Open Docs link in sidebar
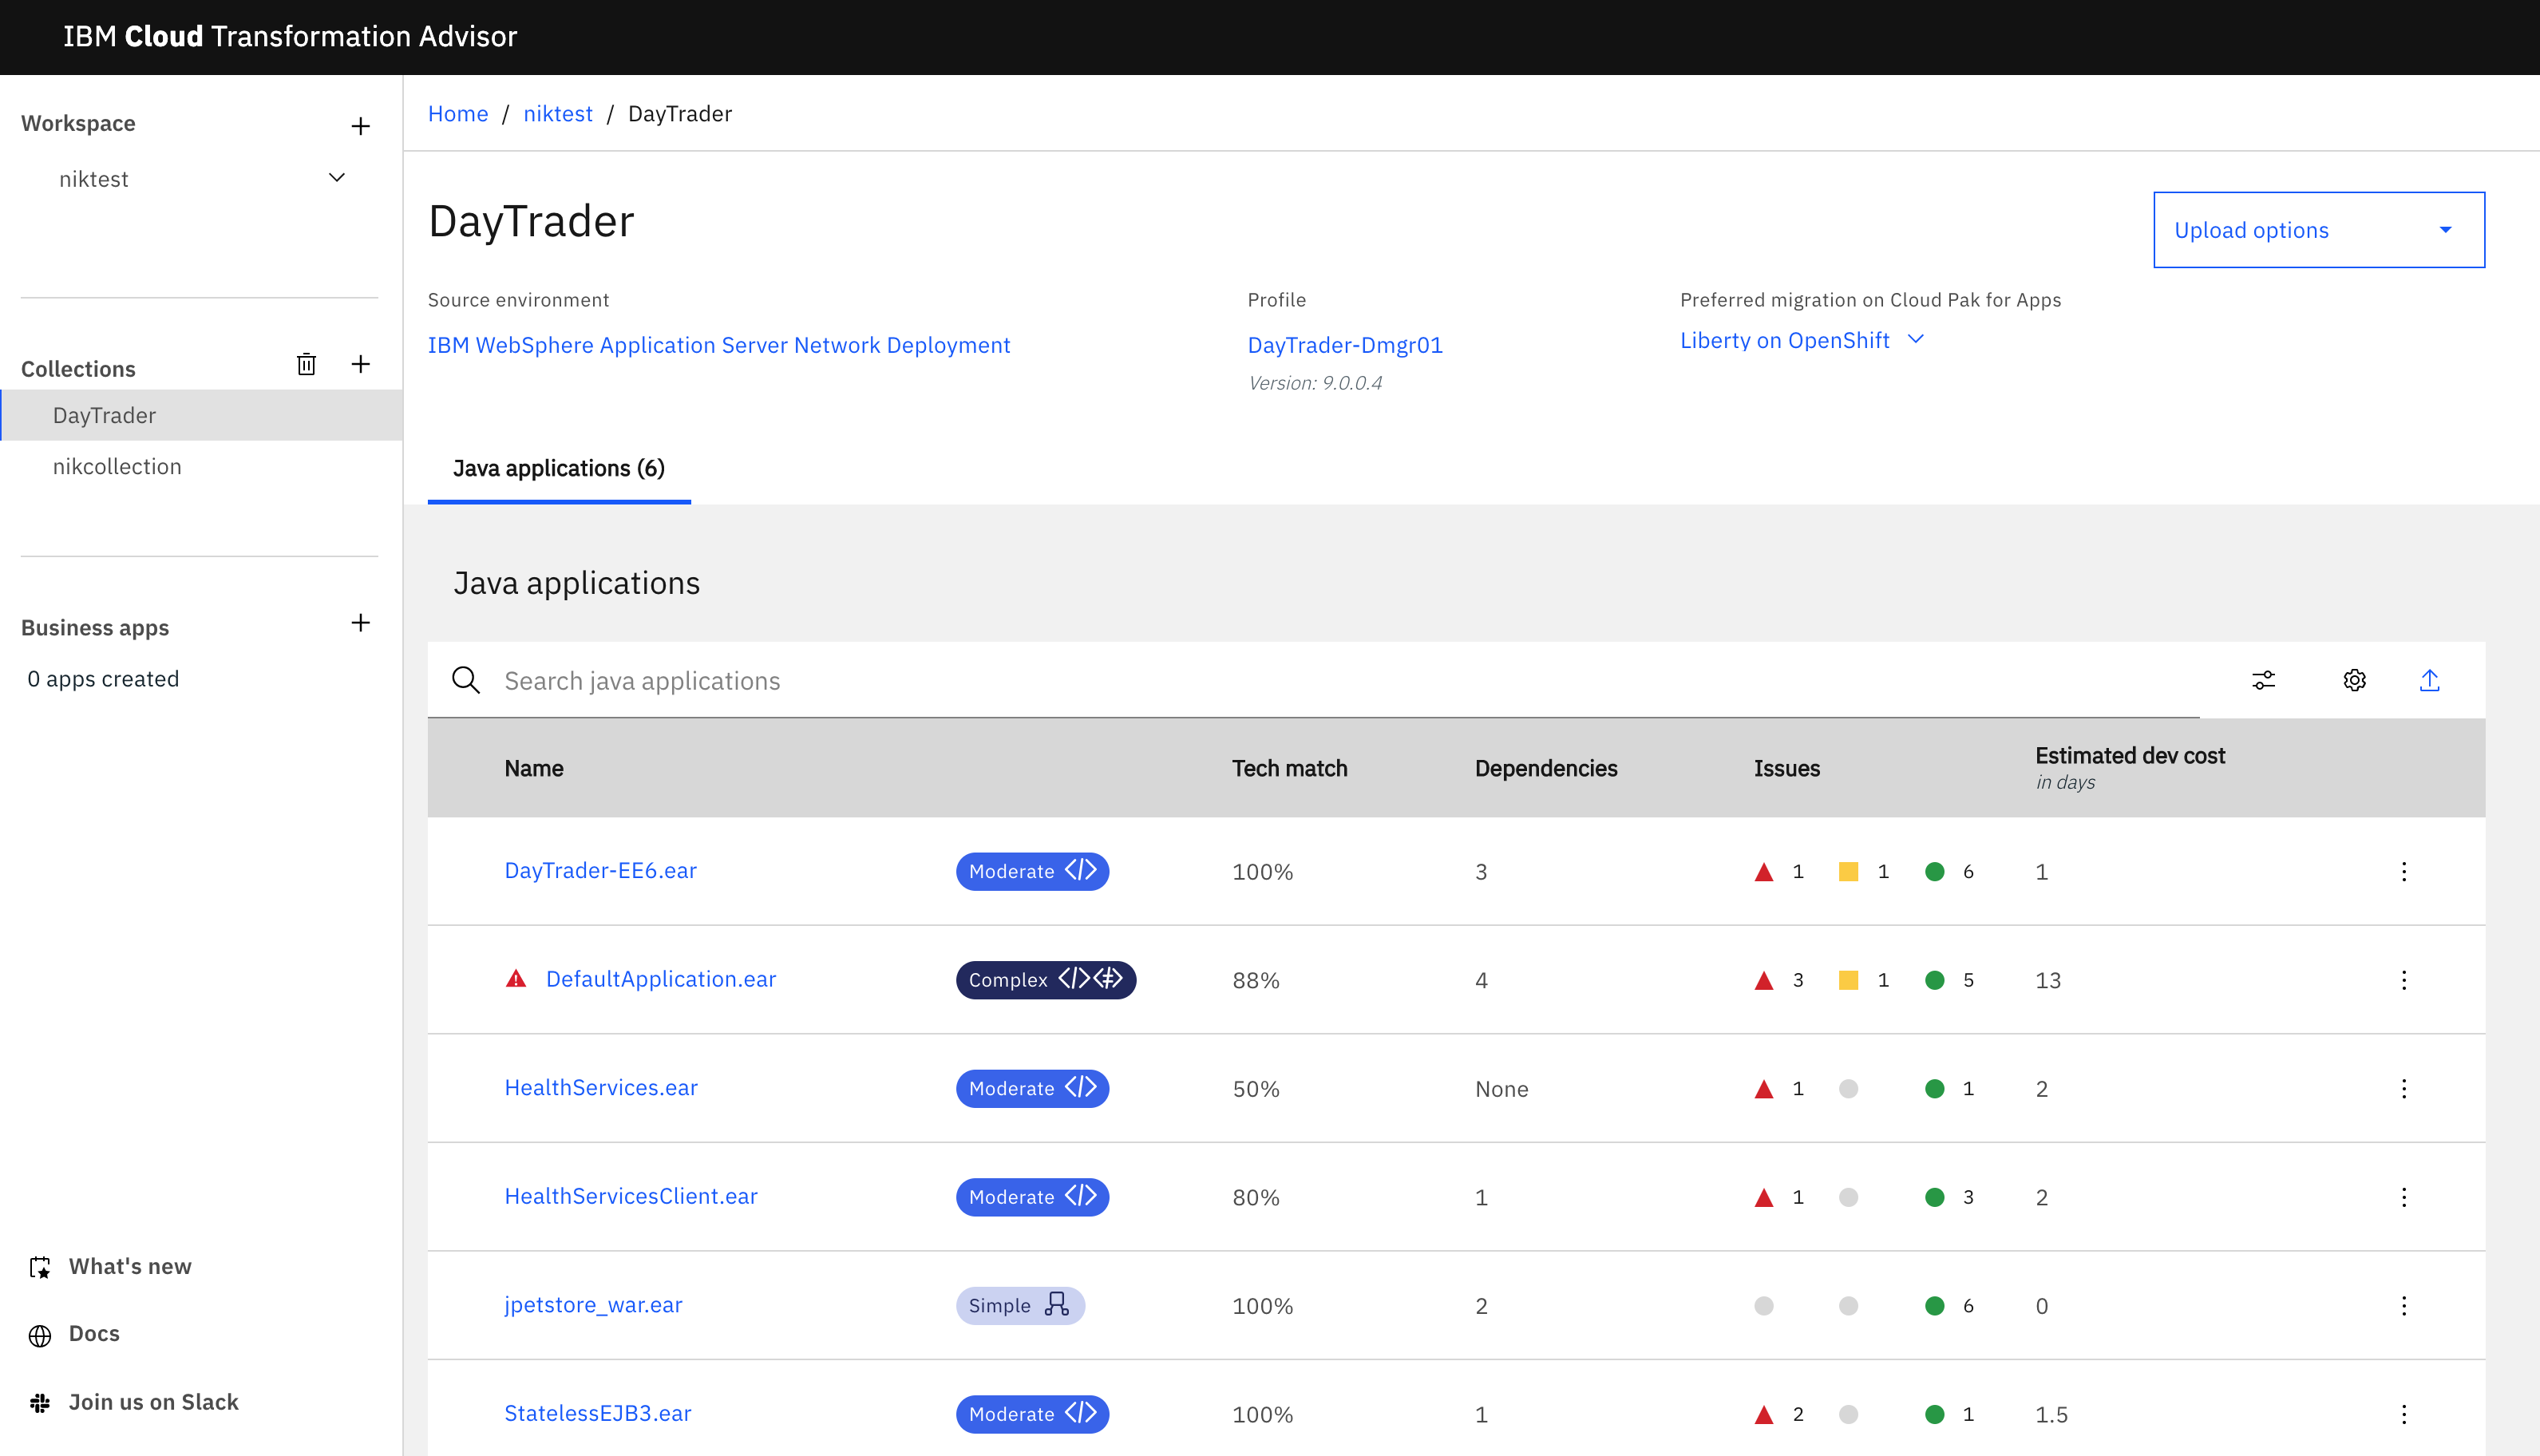This screenshot has height=1456, width=2540. (x=94, y=1333)
